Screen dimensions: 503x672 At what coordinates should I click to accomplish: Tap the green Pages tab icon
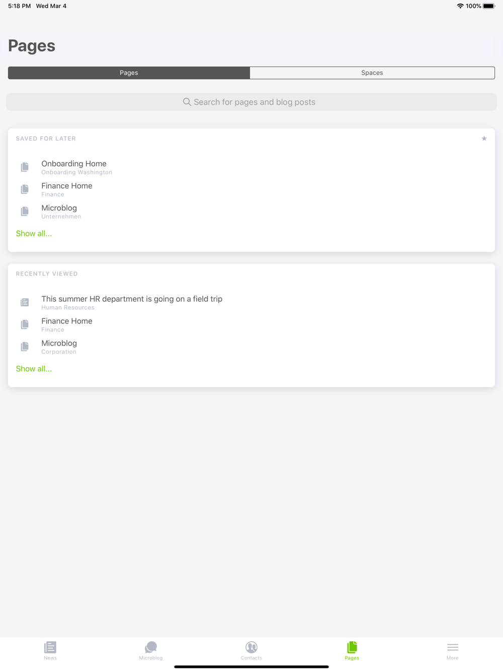(352, 647)
